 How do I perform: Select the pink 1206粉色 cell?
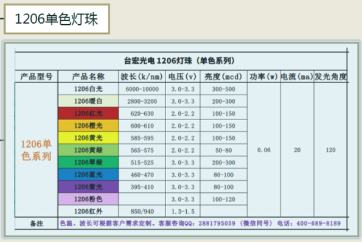tap(88, 199)
